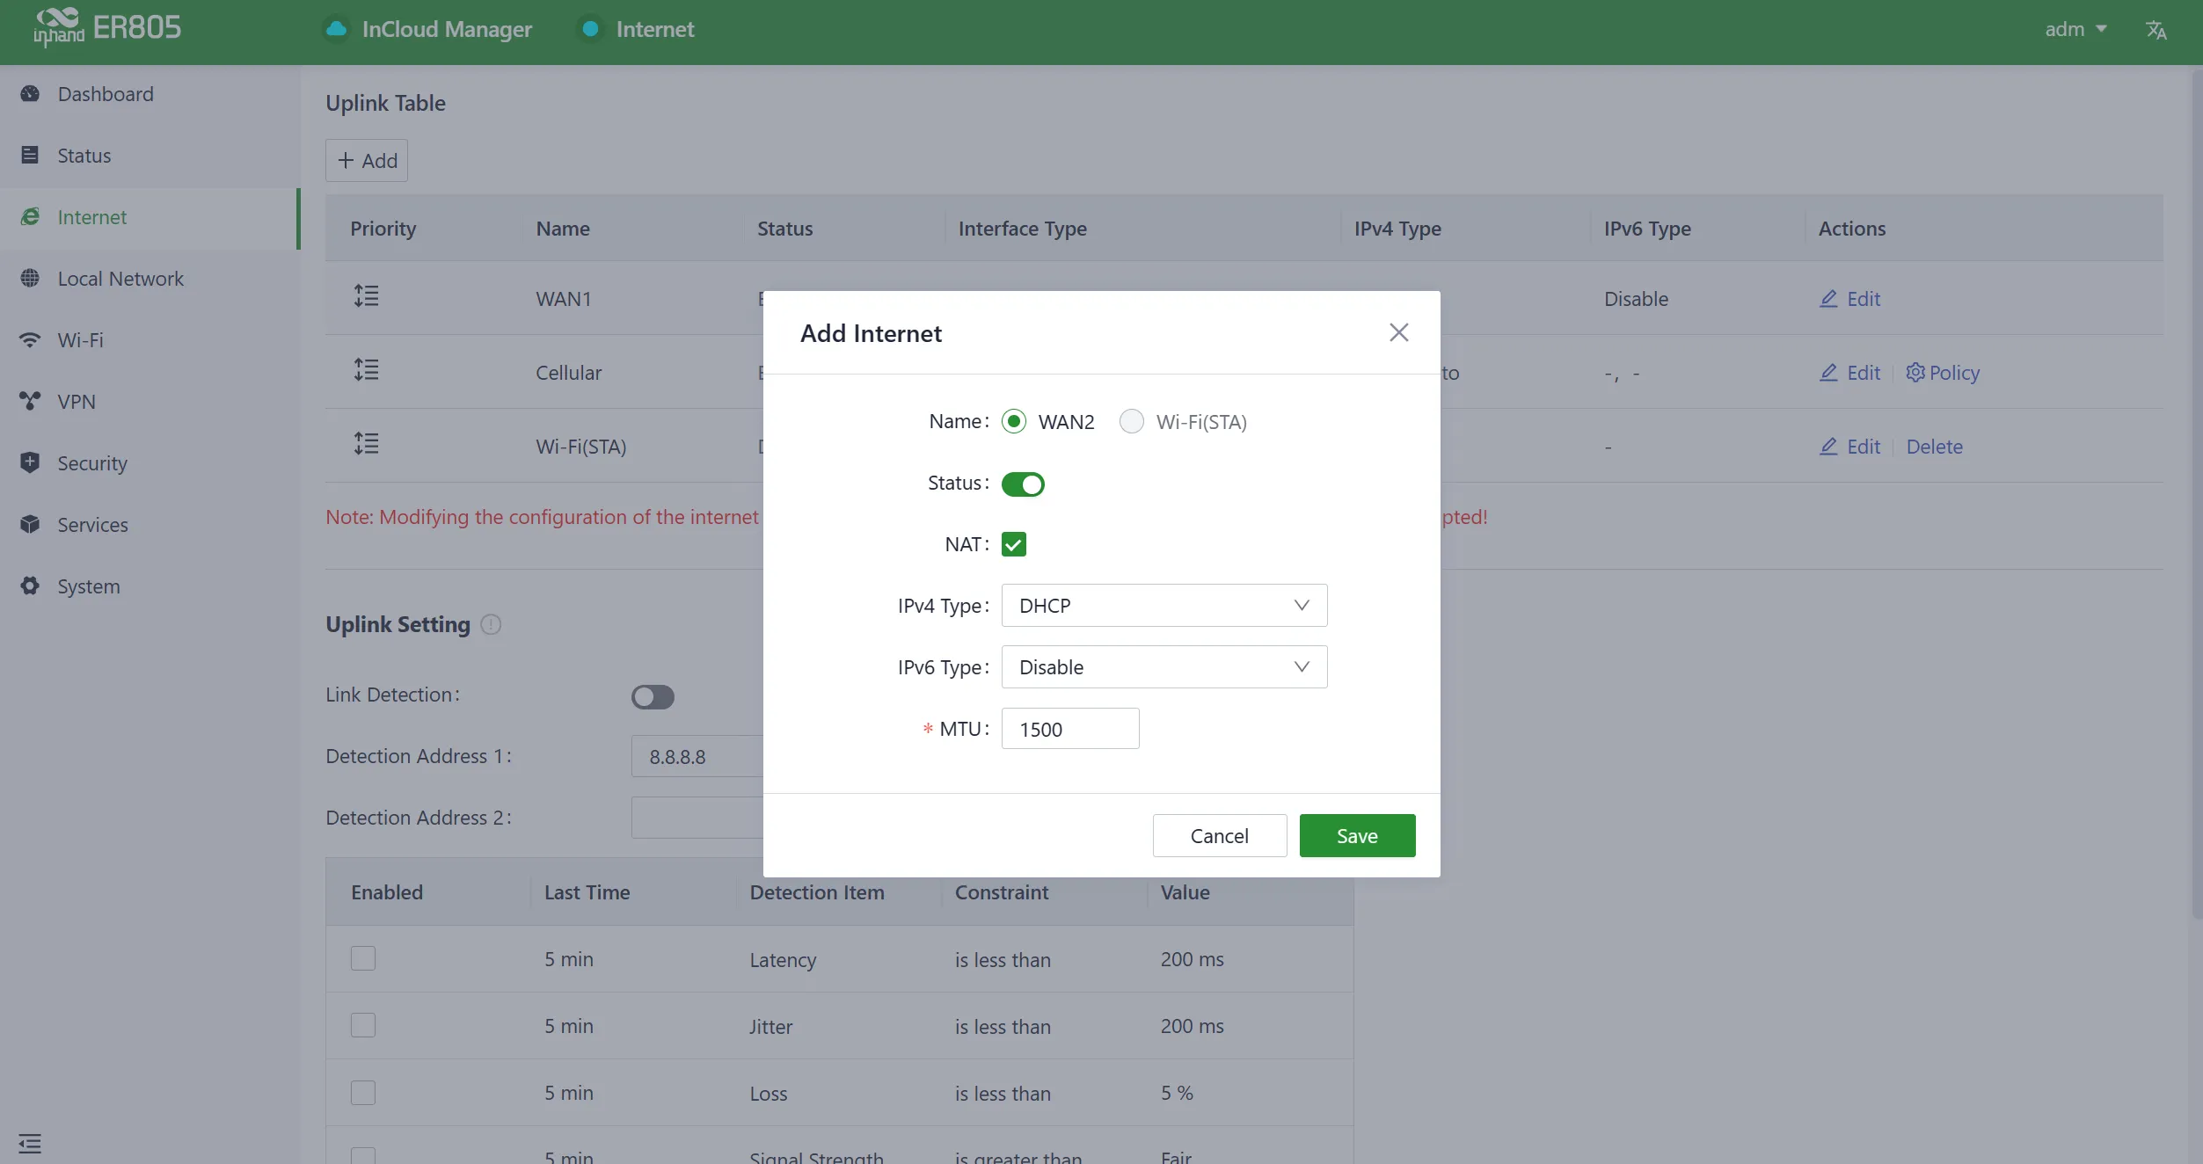The width and height of the screenshot is (2203, 1164).
Task: Click the + Add button
Action: pyautogui.click(x=367, y=161)
